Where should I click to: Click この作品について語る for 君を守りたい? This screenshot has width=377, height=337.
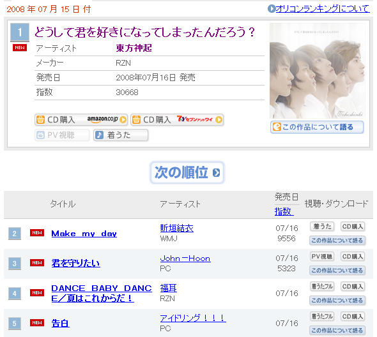coord(337,270)
